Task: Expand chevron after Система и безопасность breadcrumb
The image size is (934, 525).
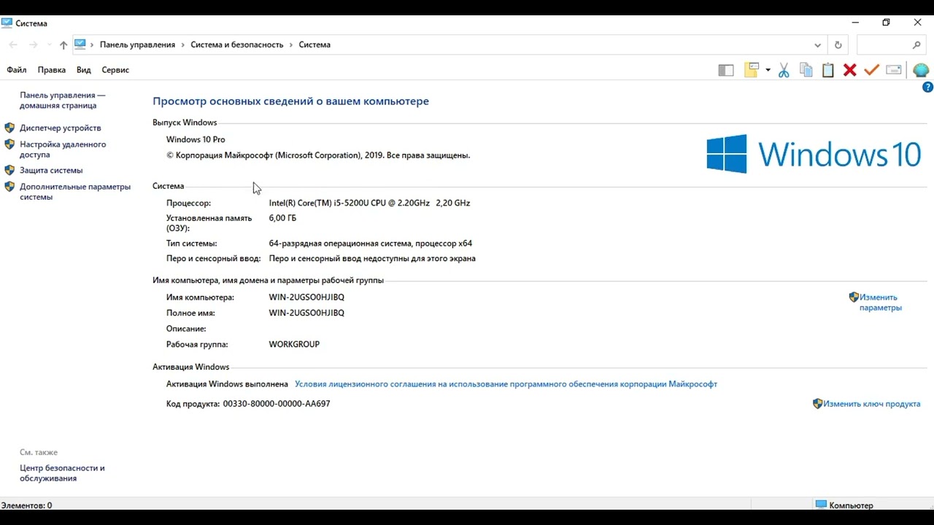Action: click(x=291, y=45)
